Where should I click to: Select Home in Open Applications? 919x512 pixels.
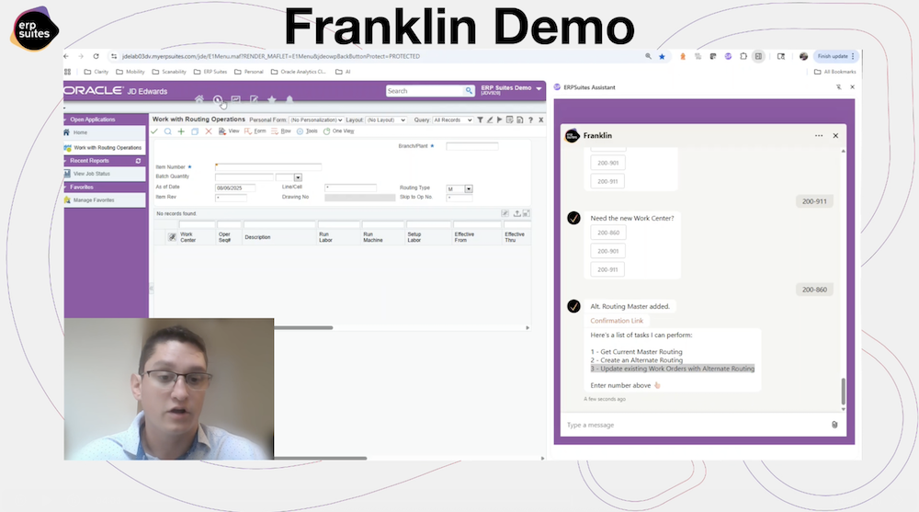(105, 132)
